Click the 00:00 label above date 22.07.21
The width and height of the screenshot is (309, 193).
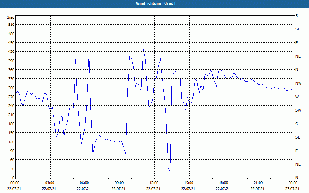pos(15,183)
